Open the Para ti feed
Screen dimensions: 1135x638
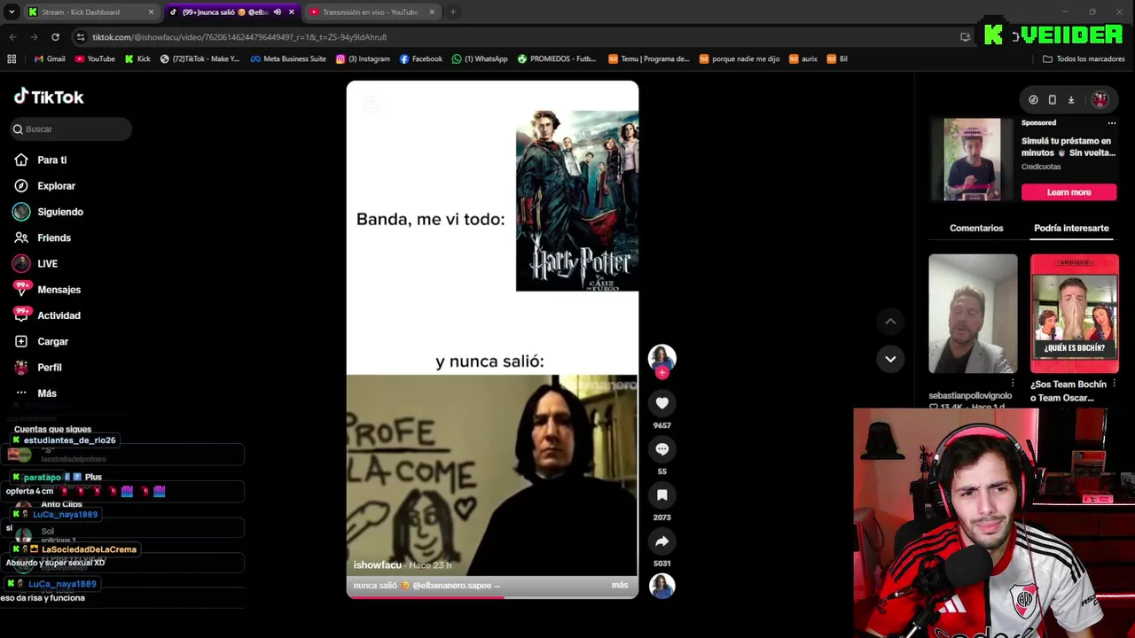click(51, 160)
